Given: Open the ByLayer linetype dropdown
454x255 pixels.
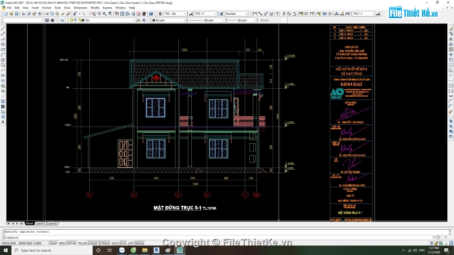Looking at the screenshot, I should point(207,20).
